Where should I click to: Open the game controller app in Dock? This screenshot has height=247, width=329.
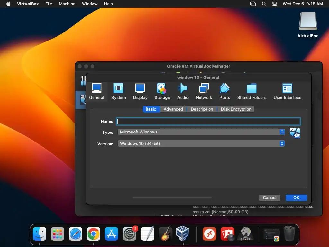point(245,233)
